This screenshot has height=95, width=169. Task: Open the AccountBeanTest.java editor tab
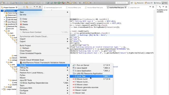pyautogui.click(x=94, y=8)
